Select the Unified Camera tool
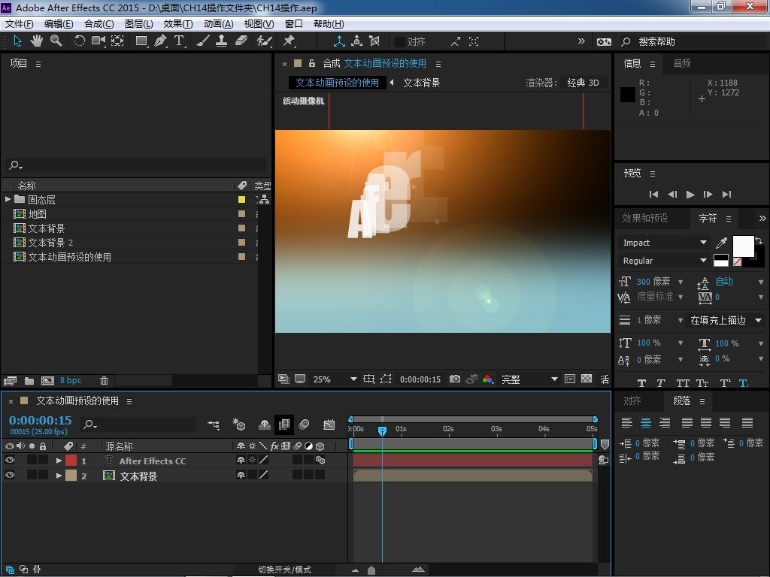Screen dimensions: 770x577 coord(99,41)
